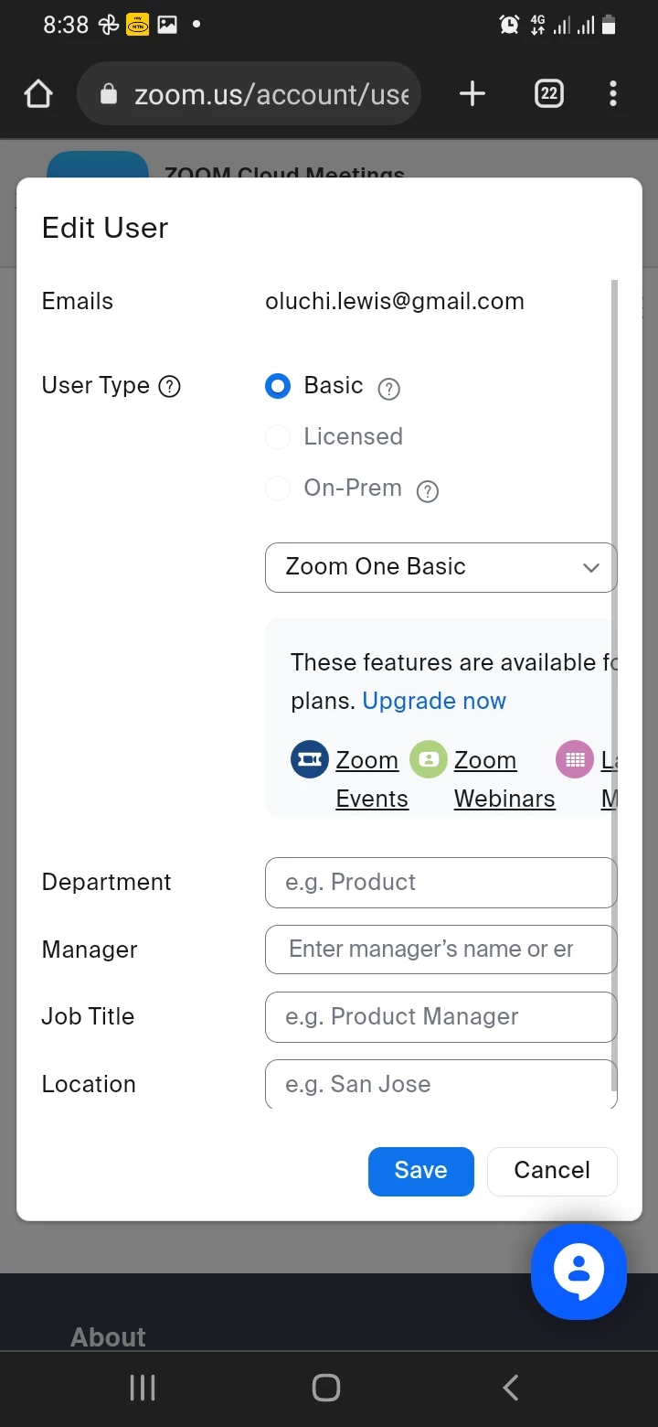Tap the browser home icon
The width and height of the screenshot is (658, 1427).
coord(38,94)
